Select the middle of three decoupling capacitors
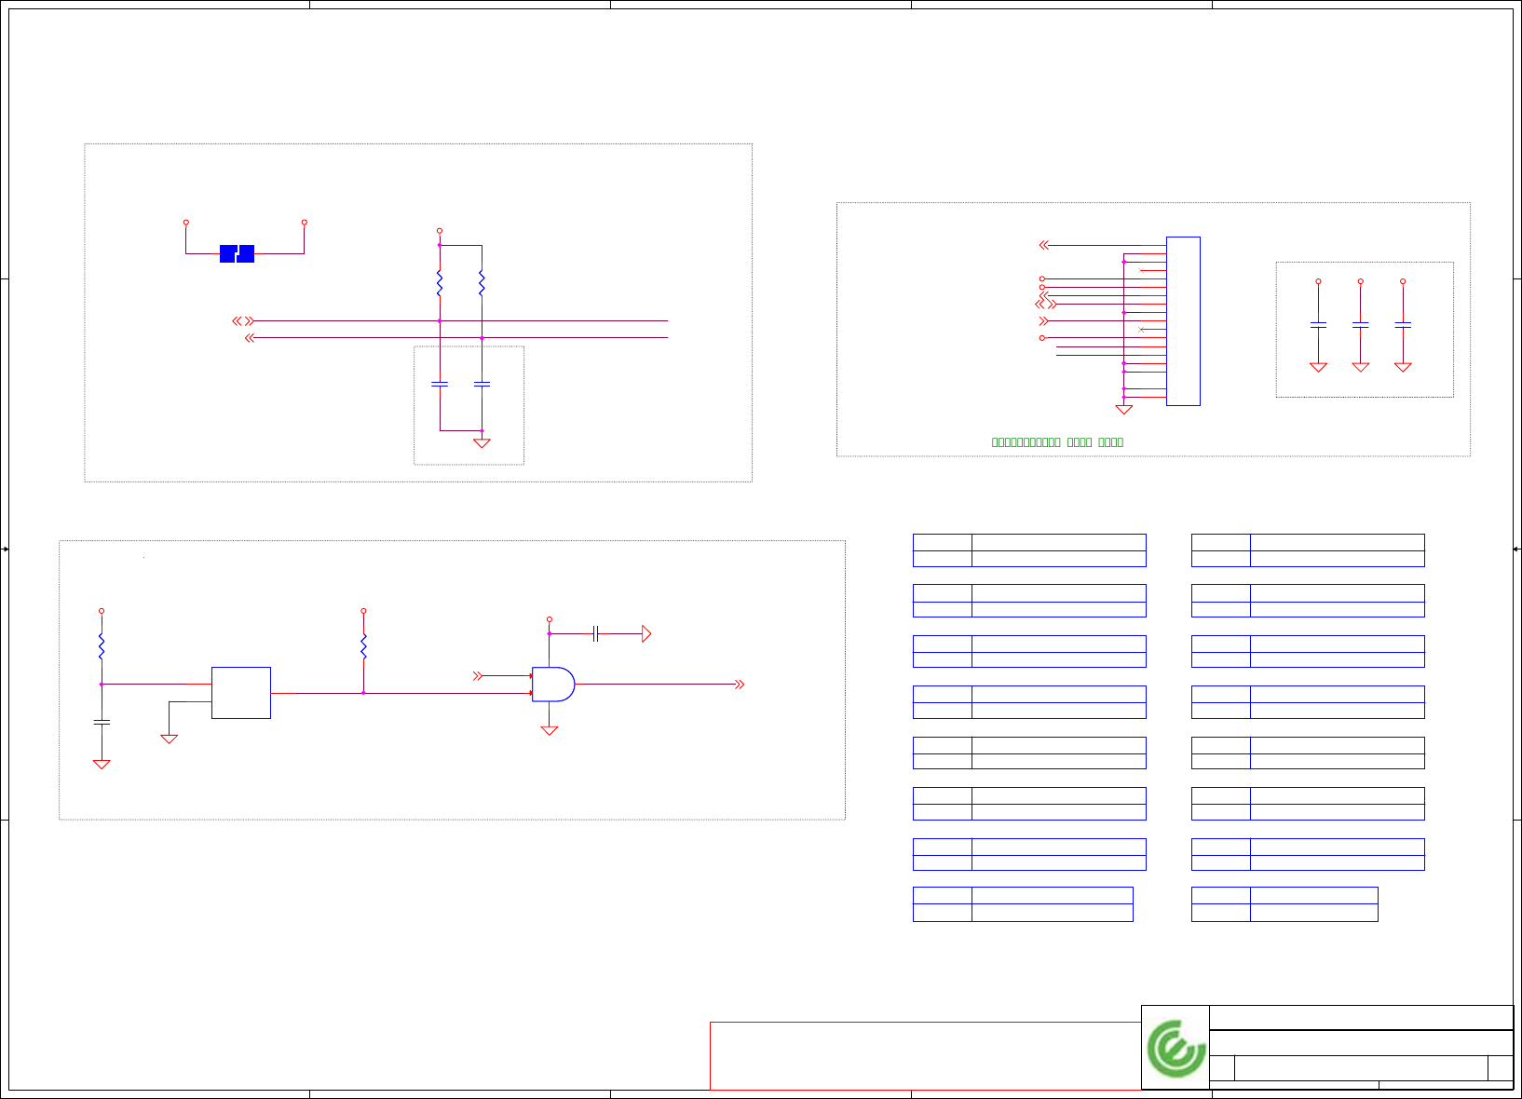Image resolution: width=1522 pixels, height=1099 pixels. coord(1361,324)
